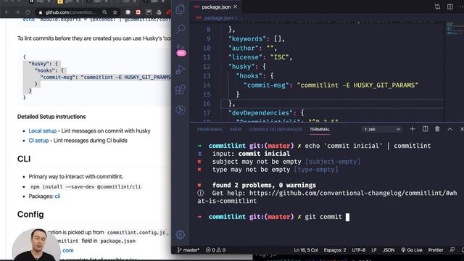Reload the page in Chrome
Viewport: 464px width, 261px height.
pos(28,12)
